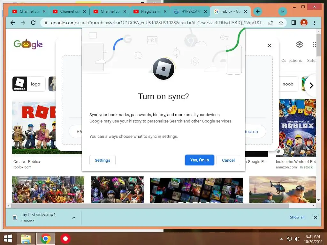Click the browser forward arrow
Screen dimensions: 327x245
23,23
